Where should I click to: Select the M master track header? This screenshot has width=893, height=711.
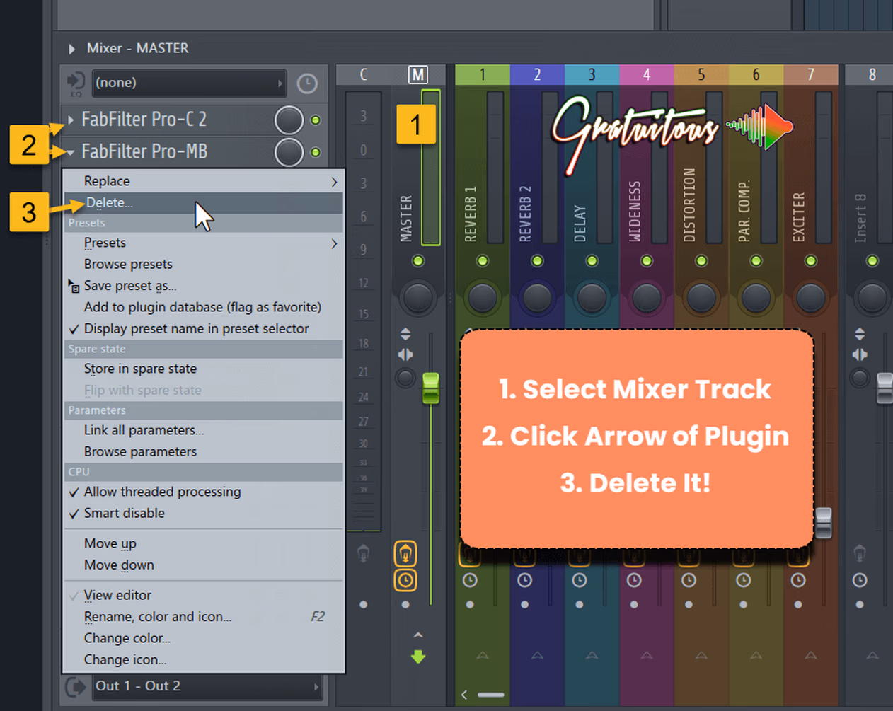coord(418,74)
